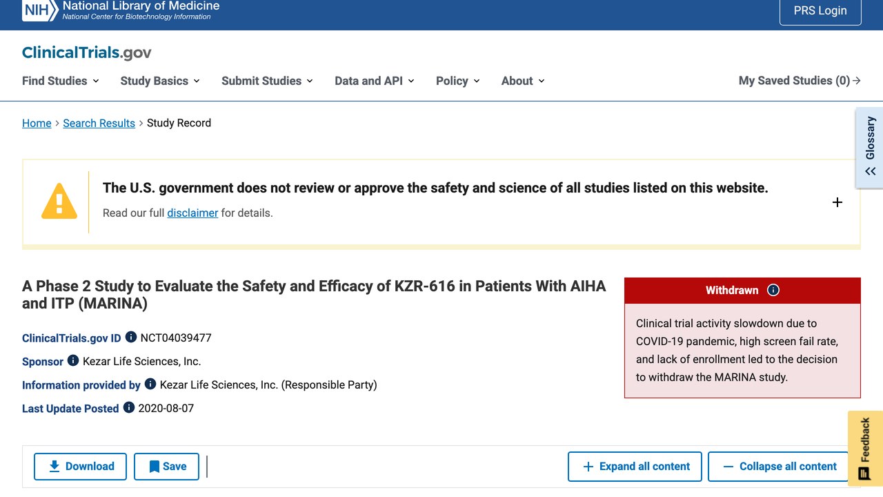
Task: Click the info icon beside Sponsor
Action: click(x=73, y=361)
